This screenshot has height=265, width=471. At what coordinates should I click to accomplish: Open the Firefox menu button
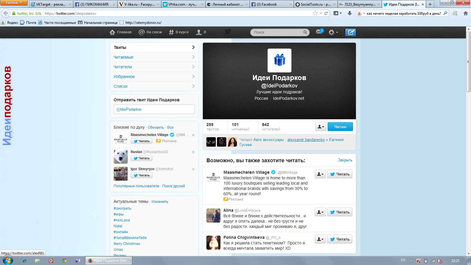click(x=14, y=3)
